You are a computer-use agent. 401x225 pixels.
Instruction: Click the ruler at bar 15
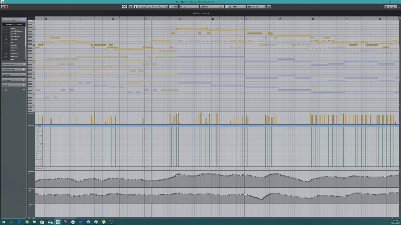(x=213, y=19)
